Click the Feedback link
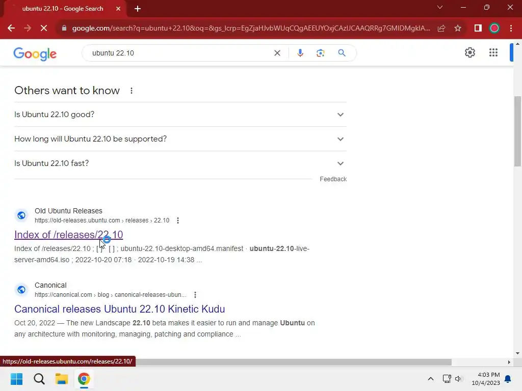The width and height of the screenshot is (522, 391). [333, 179]
